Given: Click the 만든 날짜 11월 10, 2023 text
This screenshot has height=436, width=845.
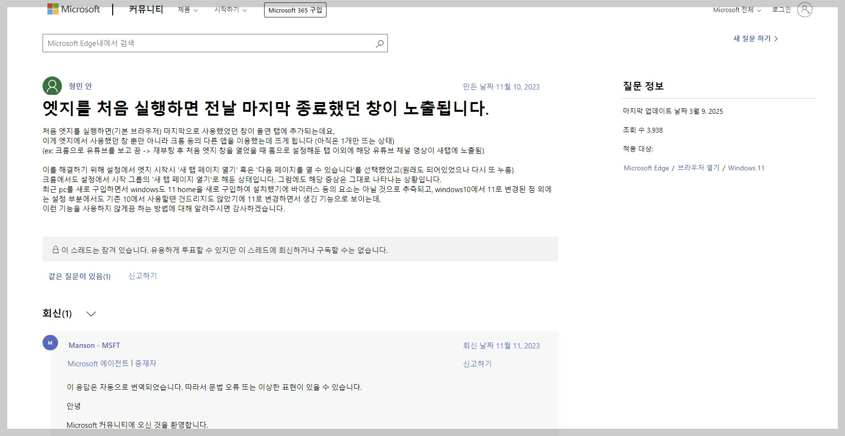Looking at the screenshot, I should 501,87.
